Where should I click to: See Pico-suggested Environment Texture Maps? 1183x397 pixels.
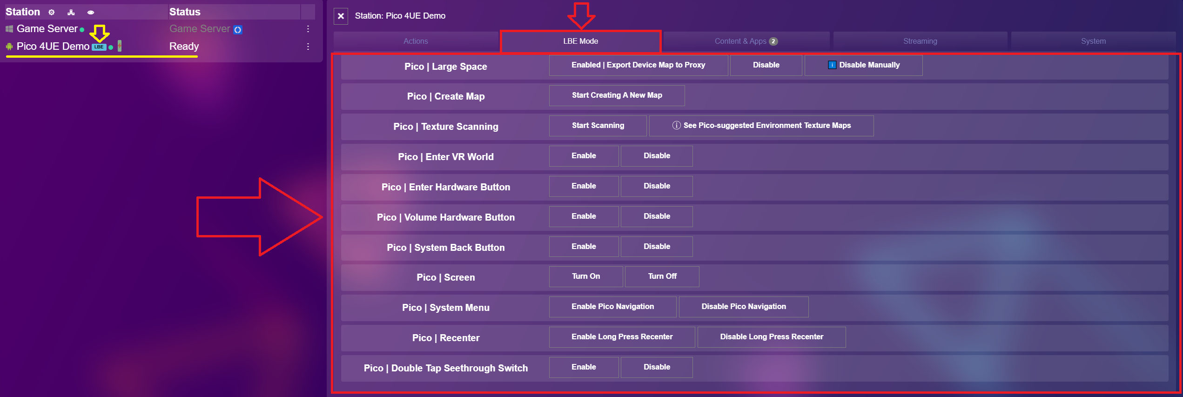click(x=761, y=126)
